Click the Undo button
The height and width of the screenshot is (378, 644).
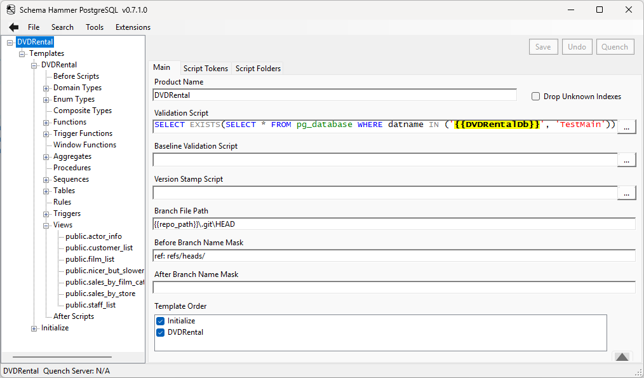tap(577, 46)
